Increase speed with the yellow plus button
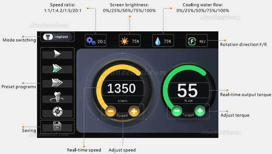 (134, 111)
